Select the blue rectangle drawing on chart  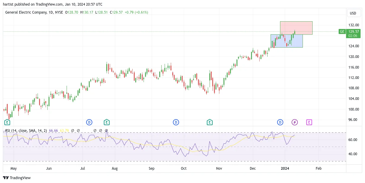[287, 41]
